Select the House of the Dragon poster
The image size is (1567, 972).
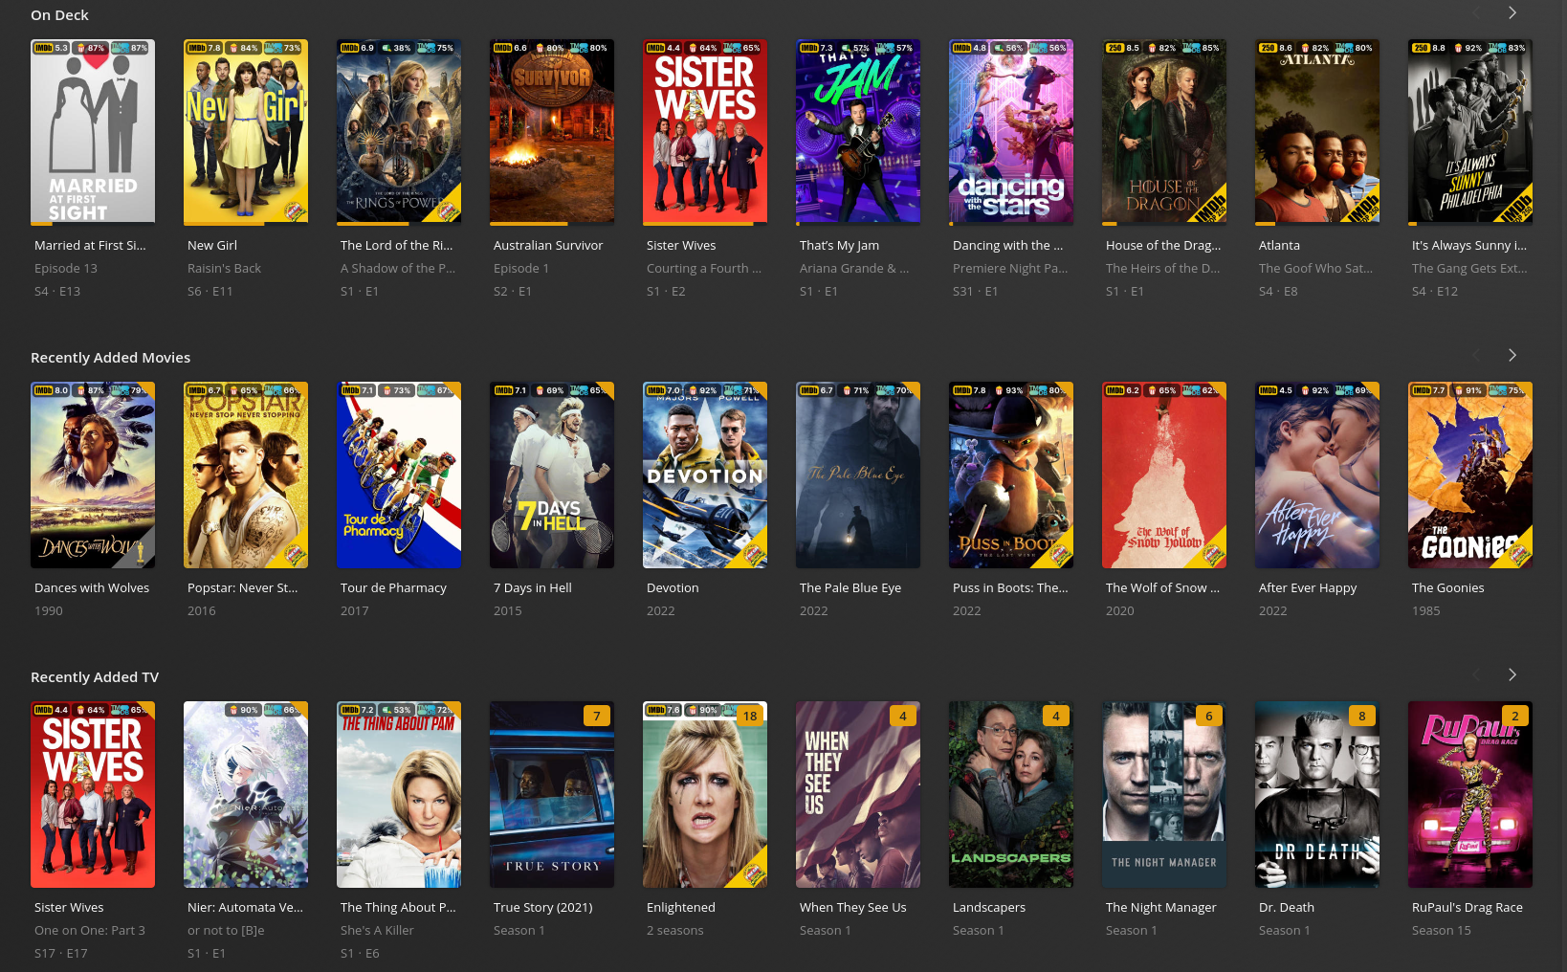pos(1164,132)
